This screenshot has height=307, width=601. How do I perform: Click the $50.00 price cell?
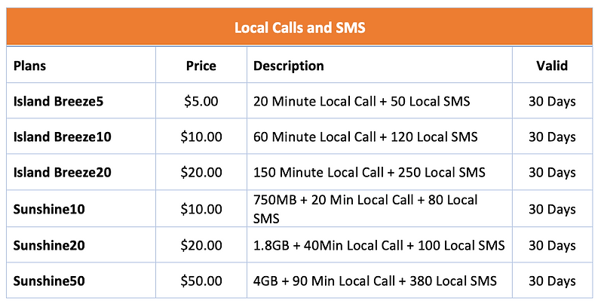pyautogui.click(x=201, y=281)
